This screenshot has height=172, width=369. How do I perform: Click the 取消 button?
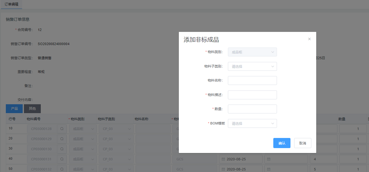click(302, 143)
